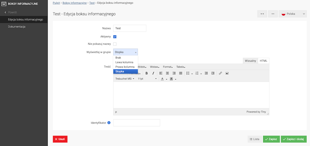Open the Polska language dropdown
The height and width of the screenshot is (146, 310).
click(x=292, y=14)
